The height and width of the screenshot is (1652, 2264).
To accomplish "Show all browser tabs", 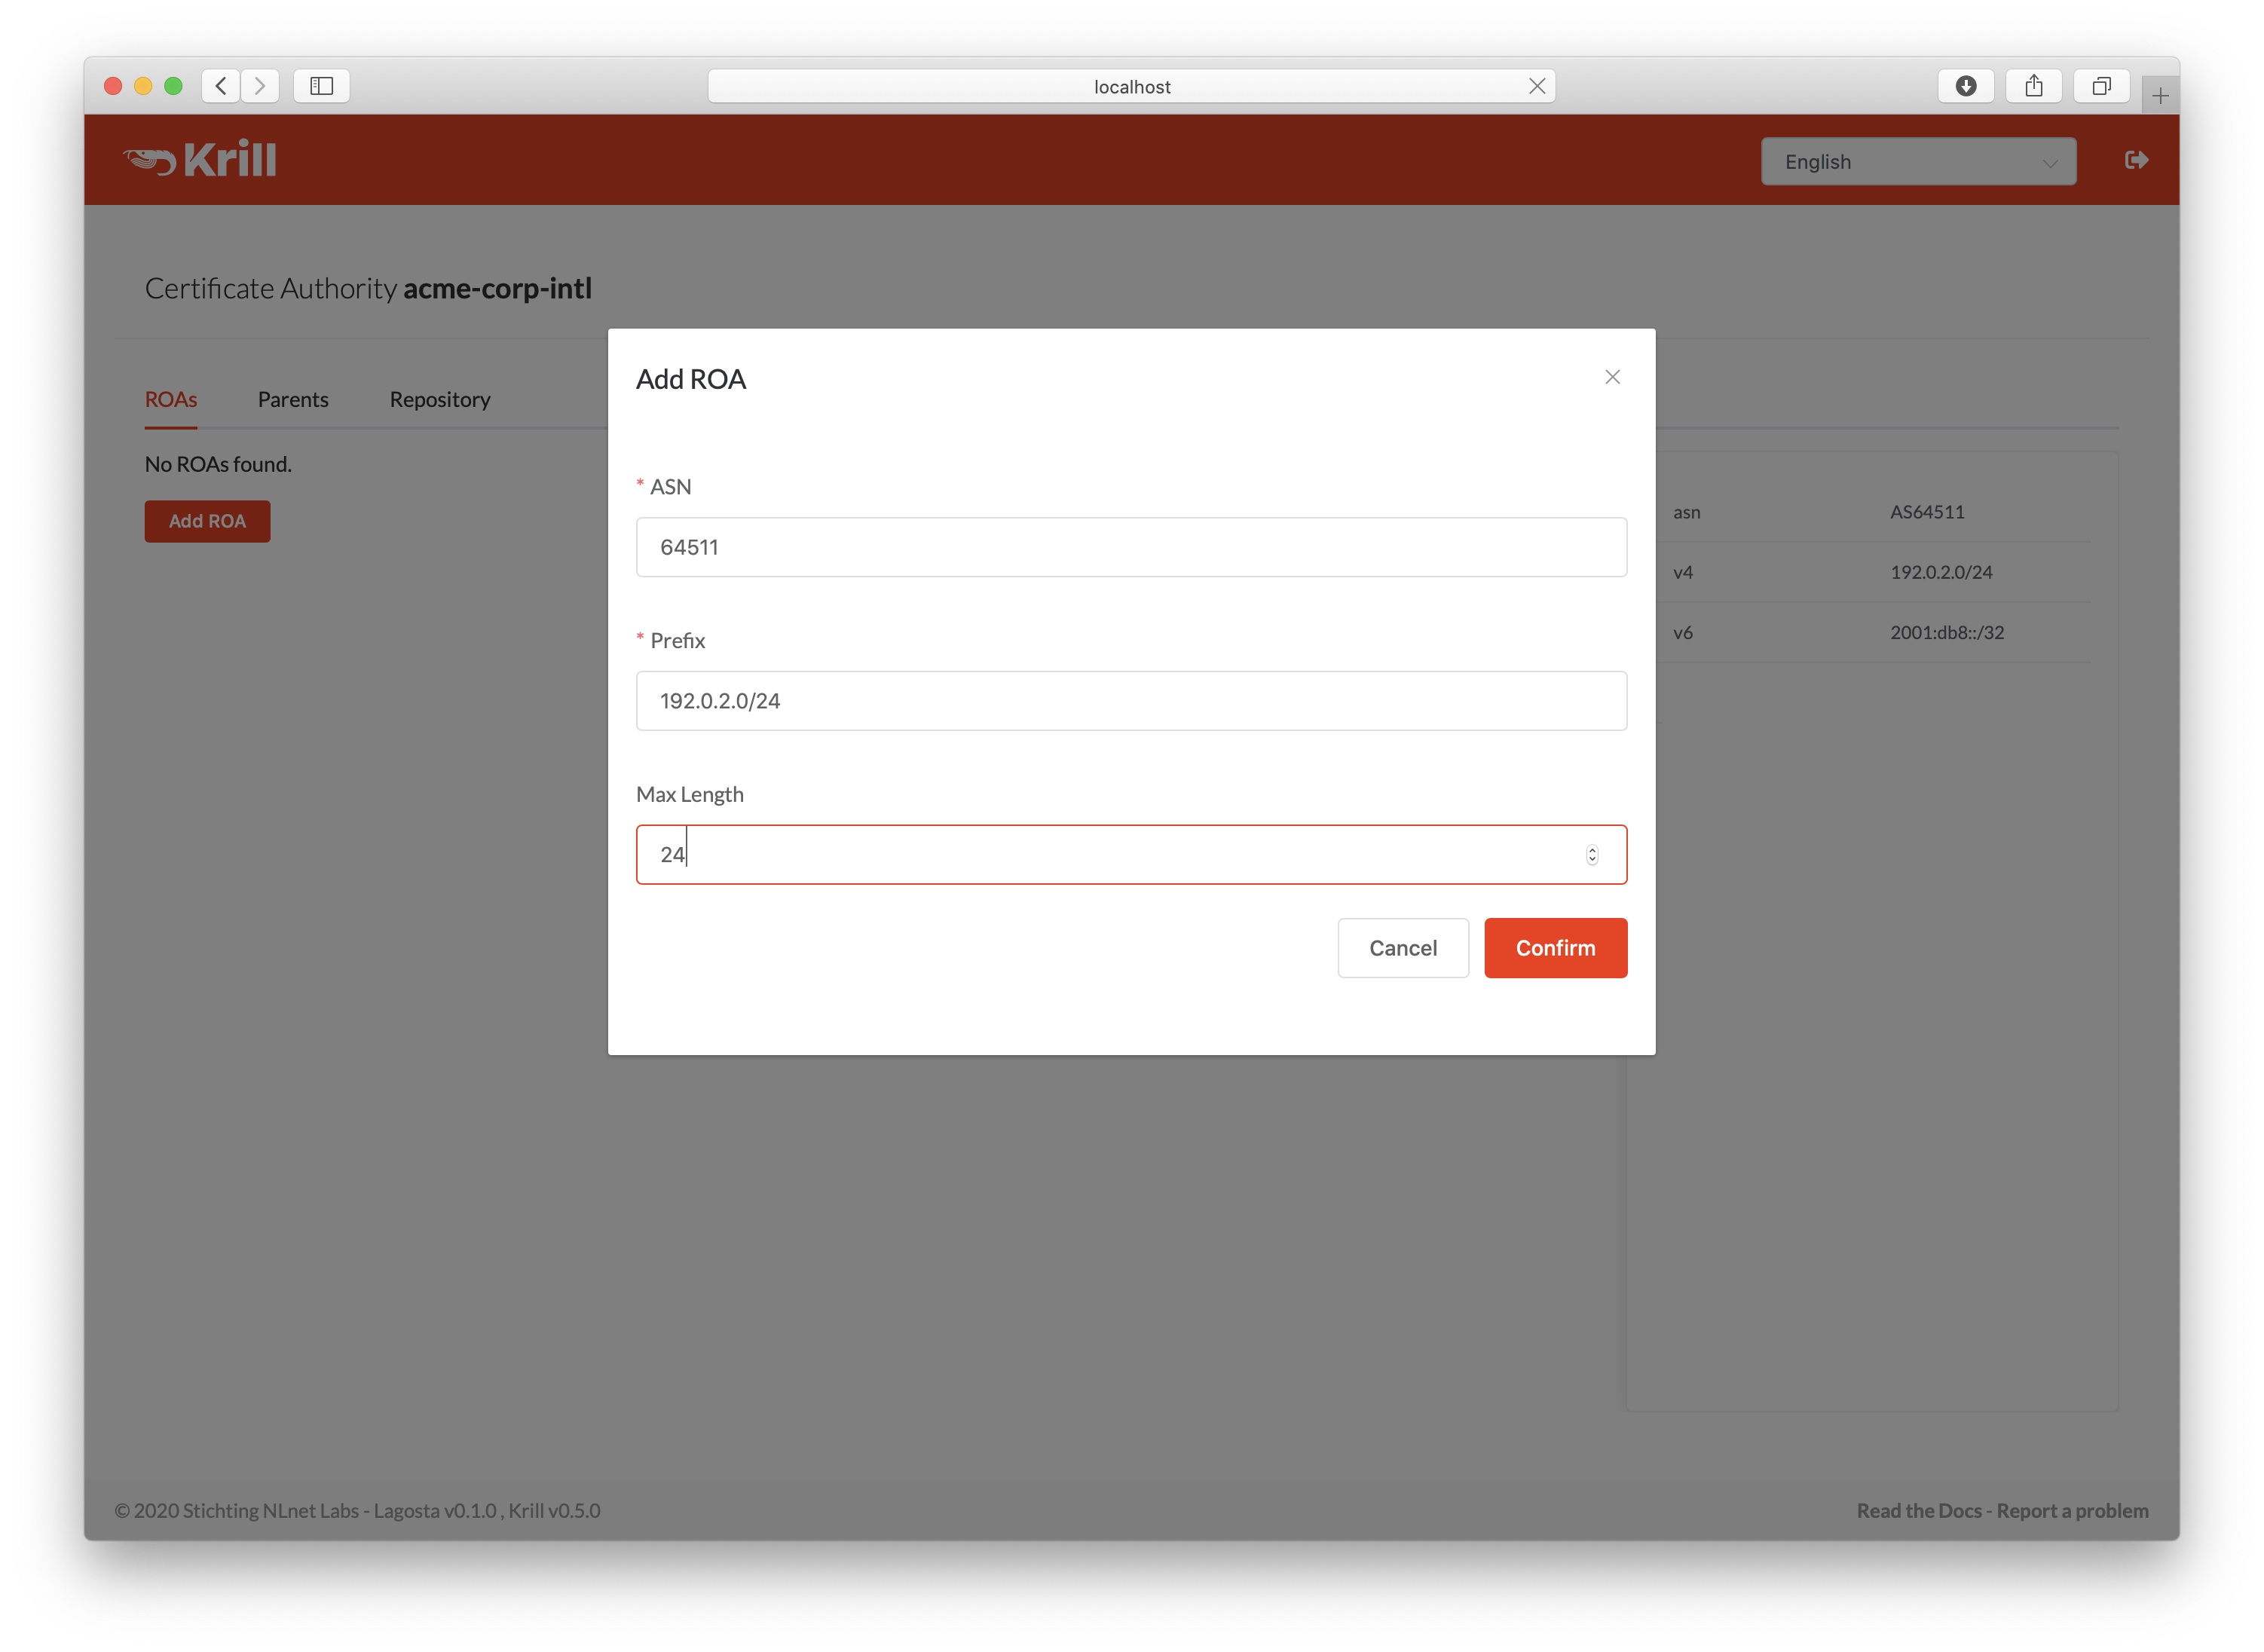I will [x=2101, y=86].
